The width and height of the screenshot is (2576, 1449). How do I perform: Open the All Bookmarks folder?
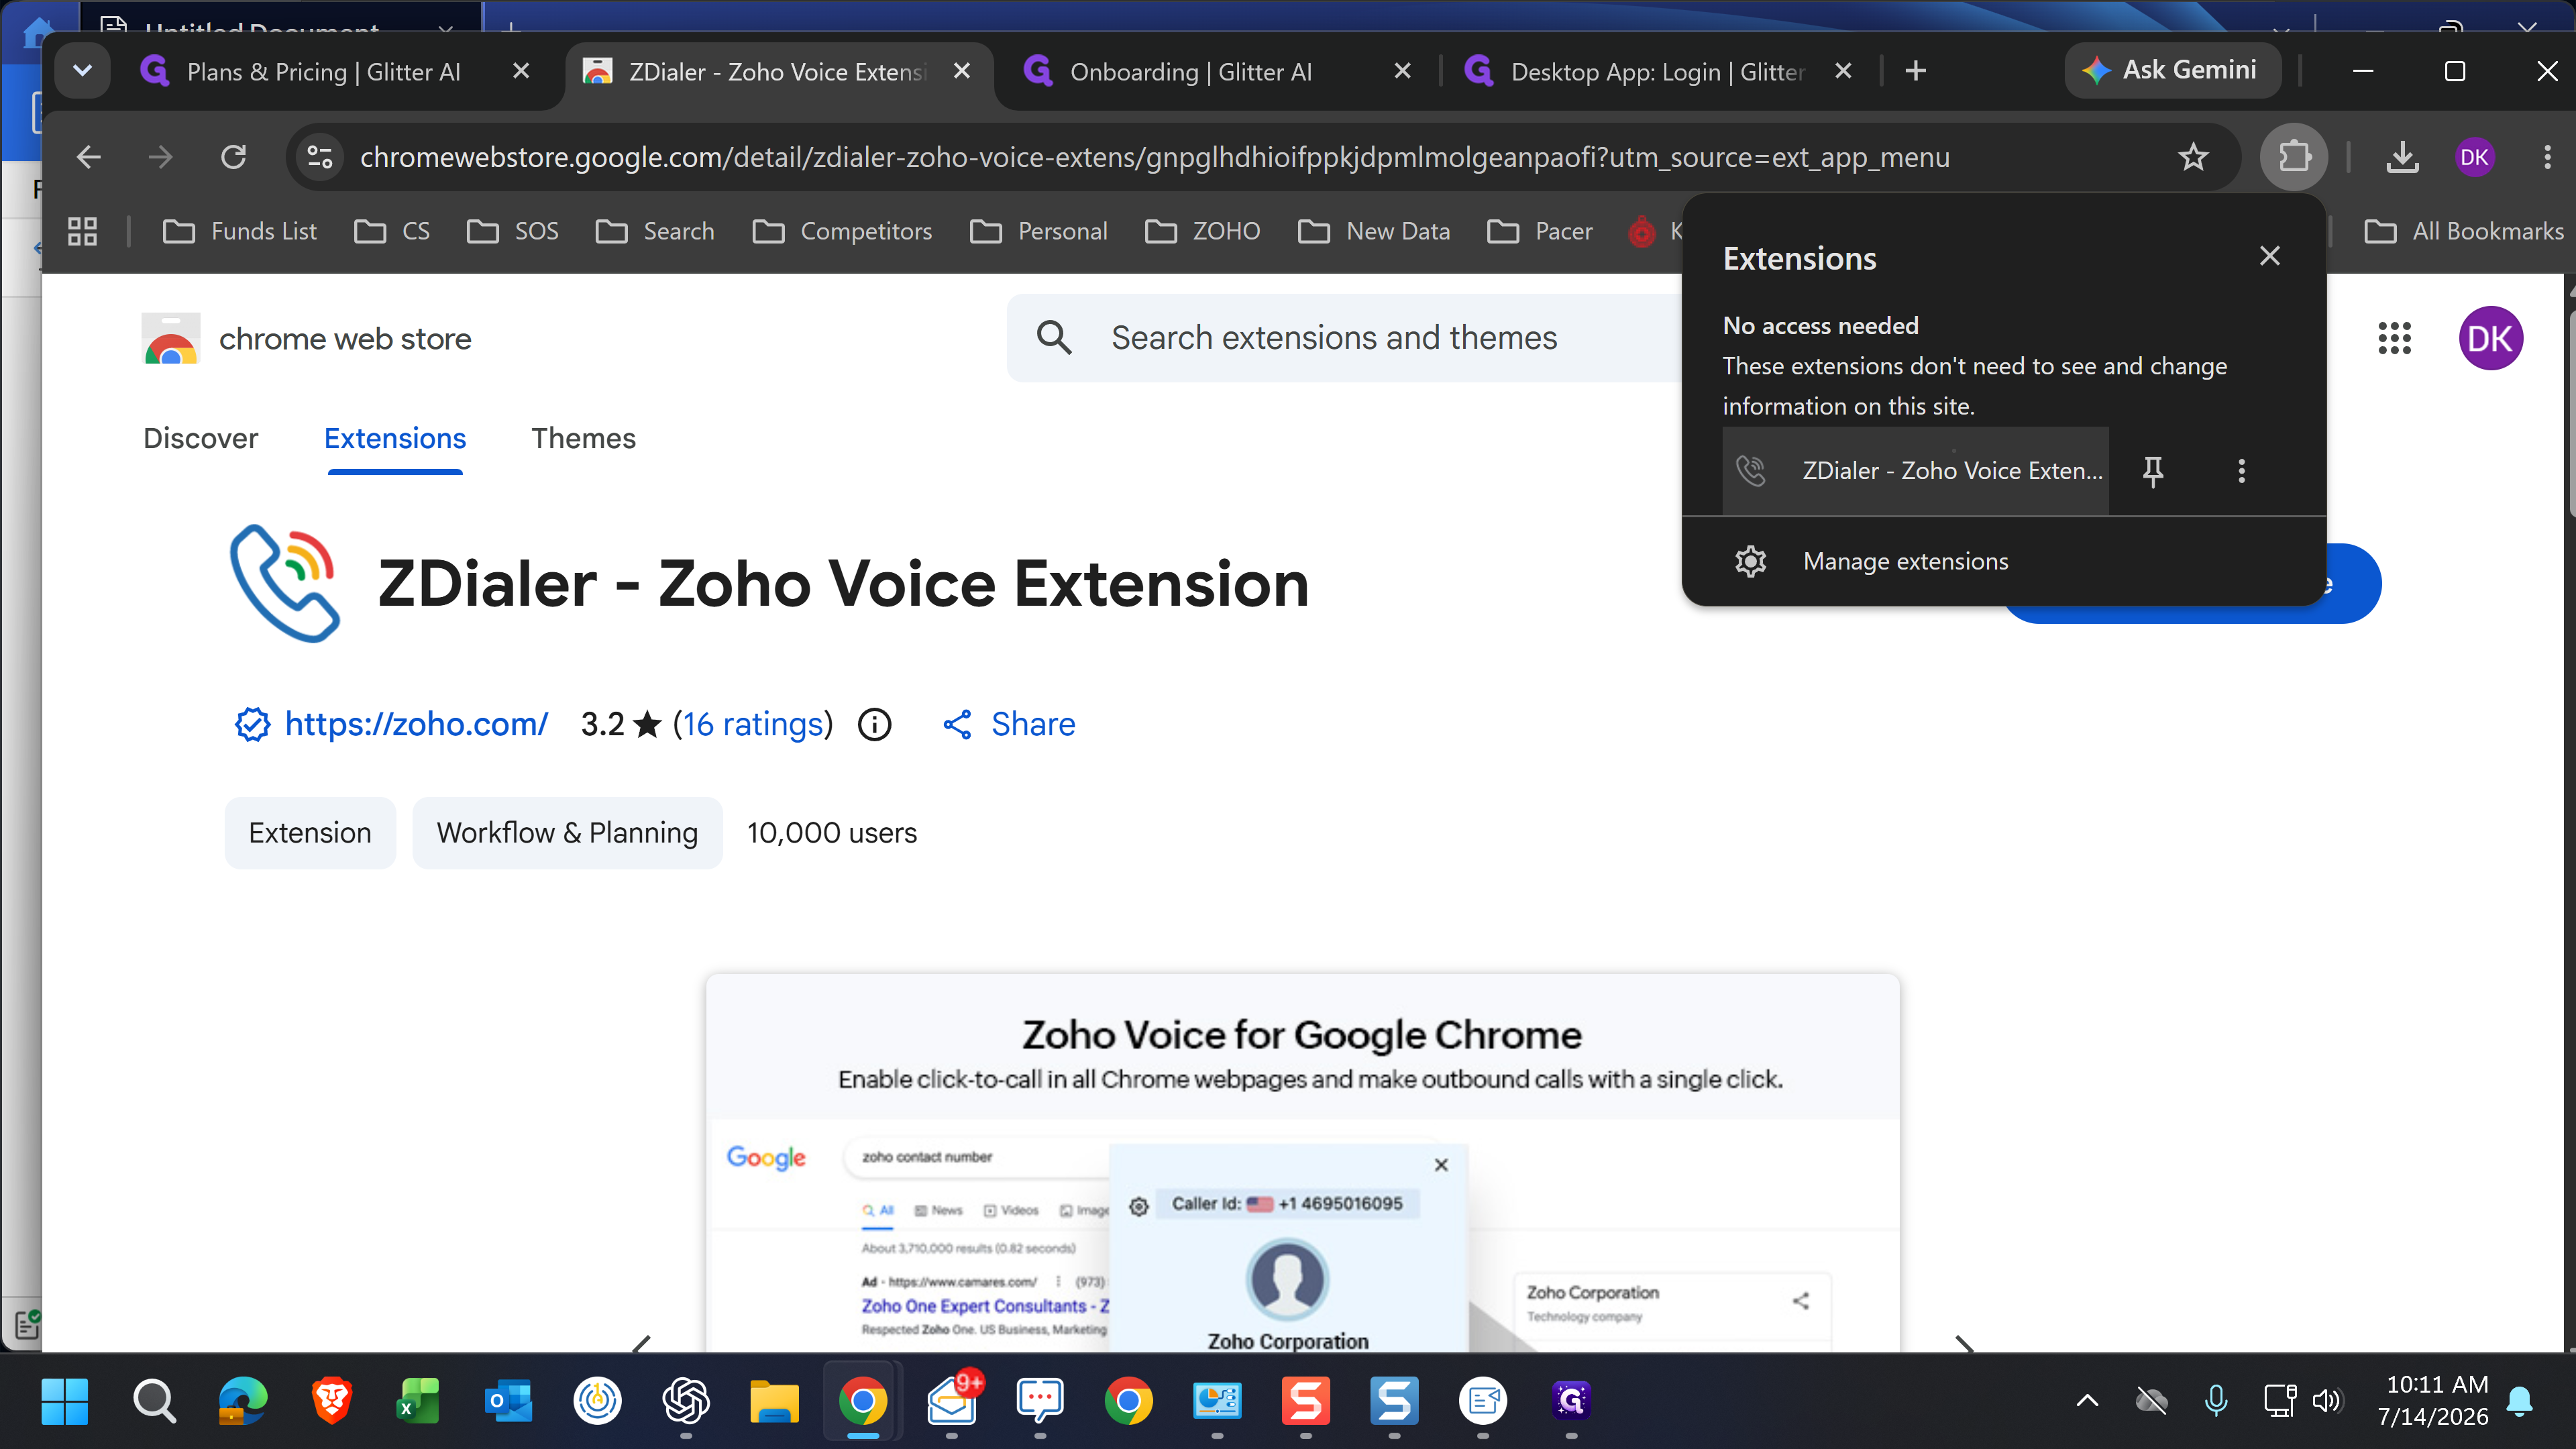click(x=2464, y=231)
